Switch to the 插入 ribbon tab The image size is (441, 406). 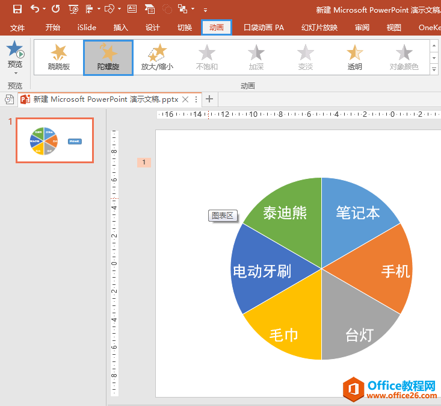click(121, 28)
